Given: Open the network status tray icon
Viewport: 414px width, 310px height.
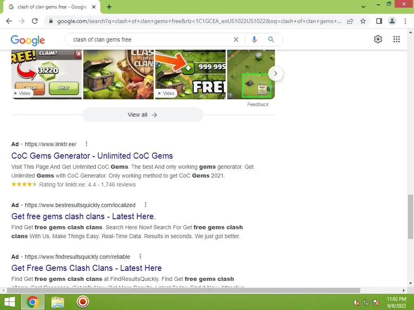Looking at the screenshot, I should click(366, 302).
